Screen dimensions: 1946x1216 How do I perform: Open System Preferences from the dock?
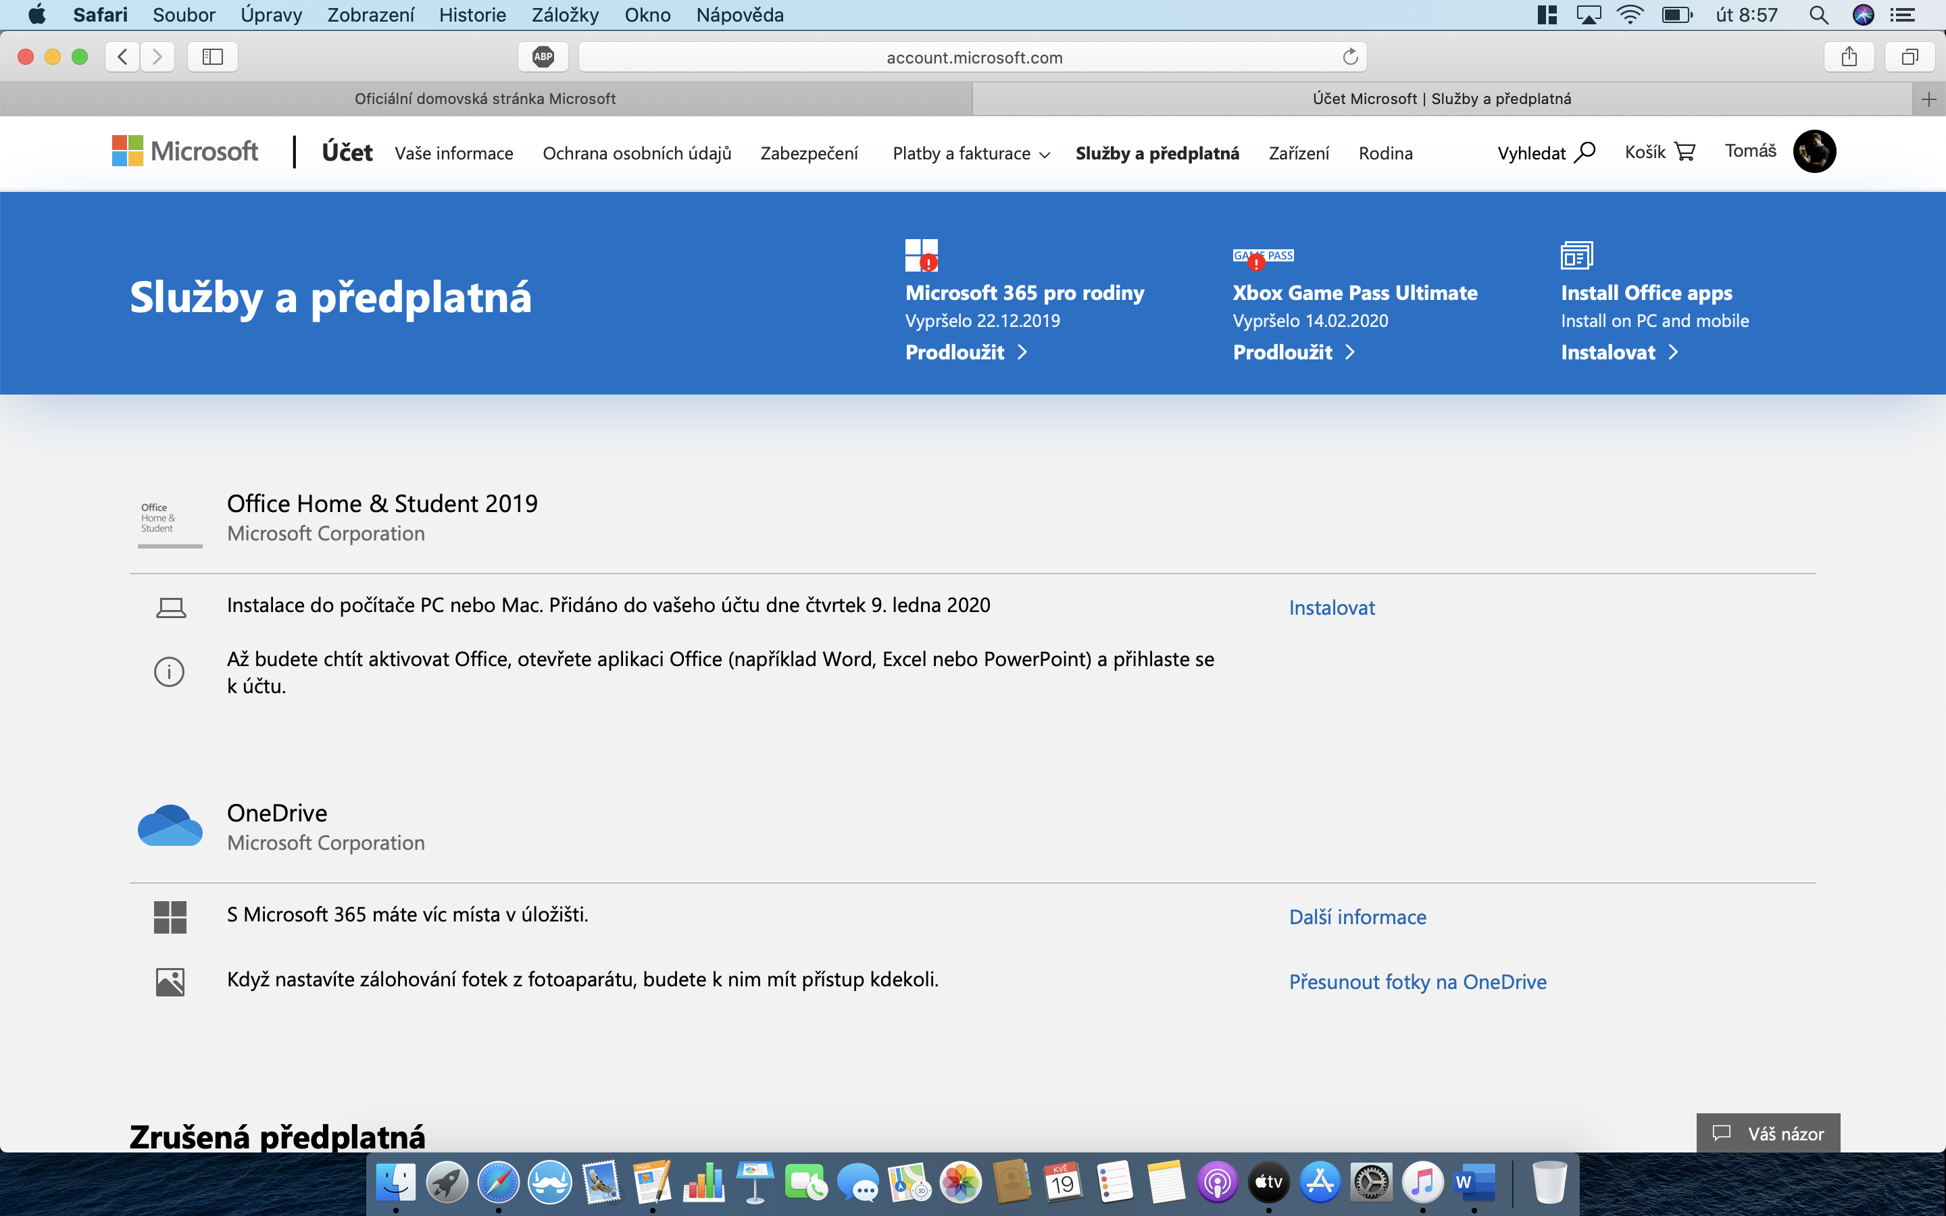[x=1372, y=1182]
